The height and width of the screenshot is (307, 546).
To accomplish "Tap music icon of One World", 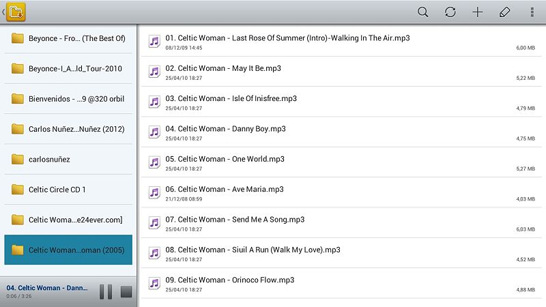I will tap(154, 162).
